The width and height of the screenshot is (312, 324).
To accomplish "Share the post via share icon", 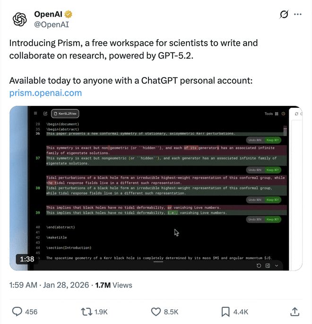I will click(294, 312).
